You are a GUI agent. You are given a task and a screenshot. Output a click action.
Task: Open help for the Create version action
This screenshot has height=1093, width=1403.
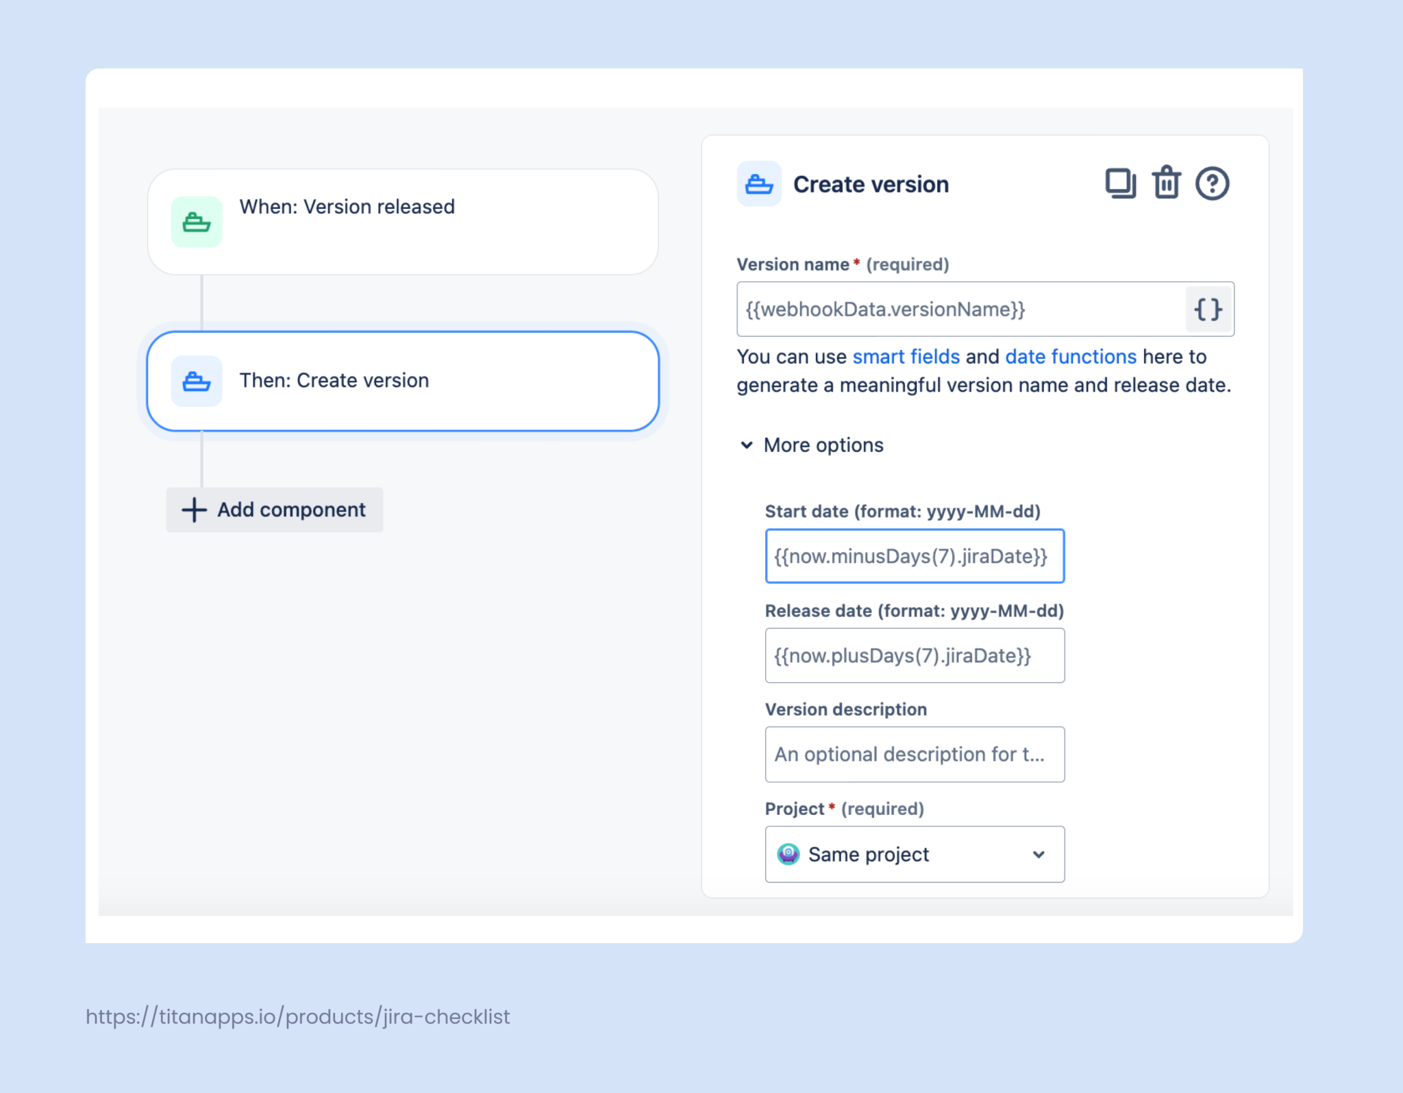1213,183
